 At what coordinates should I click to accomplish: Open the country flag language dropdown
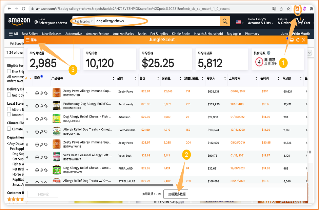240,22
